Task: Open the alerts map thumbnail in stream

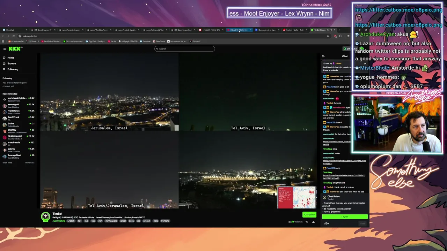Action: pyautogui.click(x=296, y=197)
